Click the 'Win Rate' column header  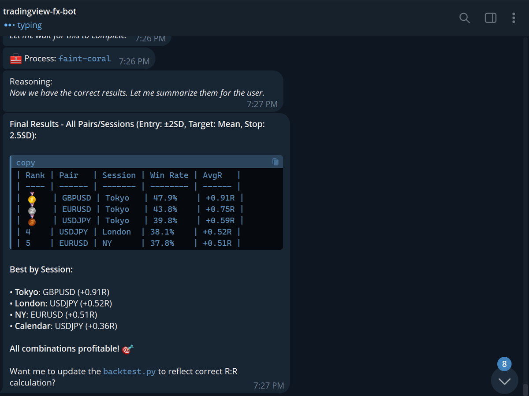169,175
